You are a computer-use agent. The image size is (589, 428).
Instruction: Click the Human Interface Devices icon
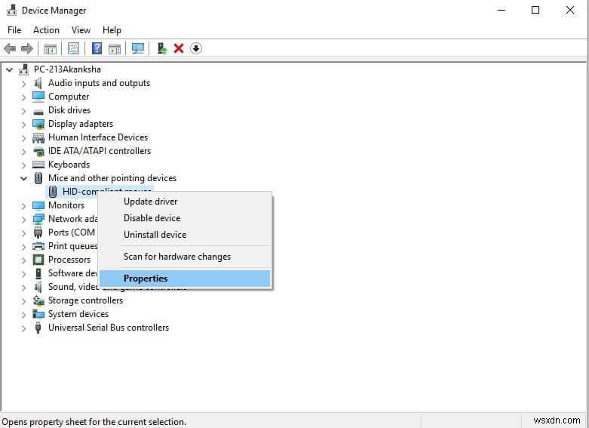click(38, 137)
